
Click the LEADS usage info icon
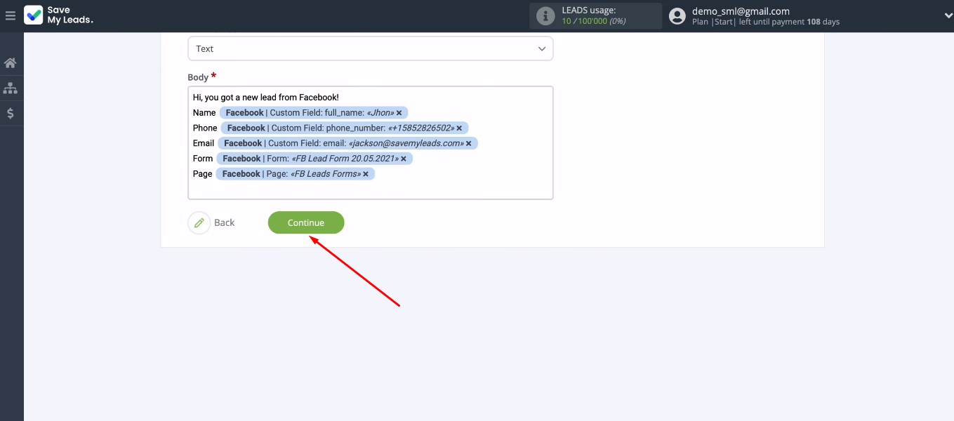(545, 15)
